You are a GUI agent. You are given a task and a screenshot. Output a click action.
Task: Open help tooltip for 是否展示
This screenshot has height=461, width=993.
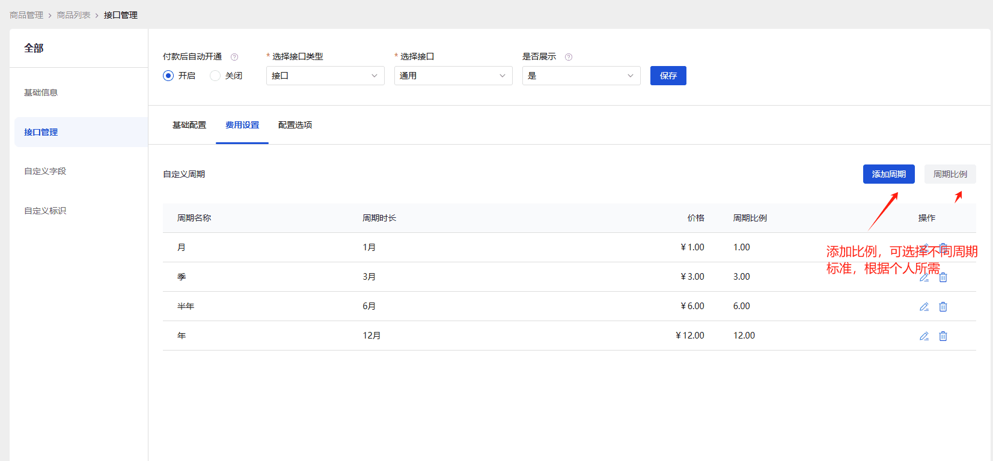569,57
